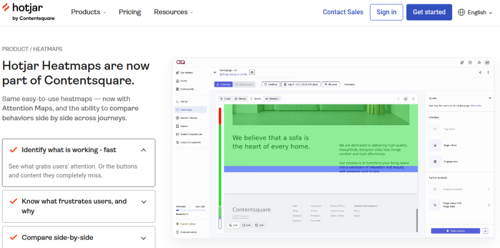Click the preview page vertical scrollbar
500x248 pixels.
coord(417,220)
